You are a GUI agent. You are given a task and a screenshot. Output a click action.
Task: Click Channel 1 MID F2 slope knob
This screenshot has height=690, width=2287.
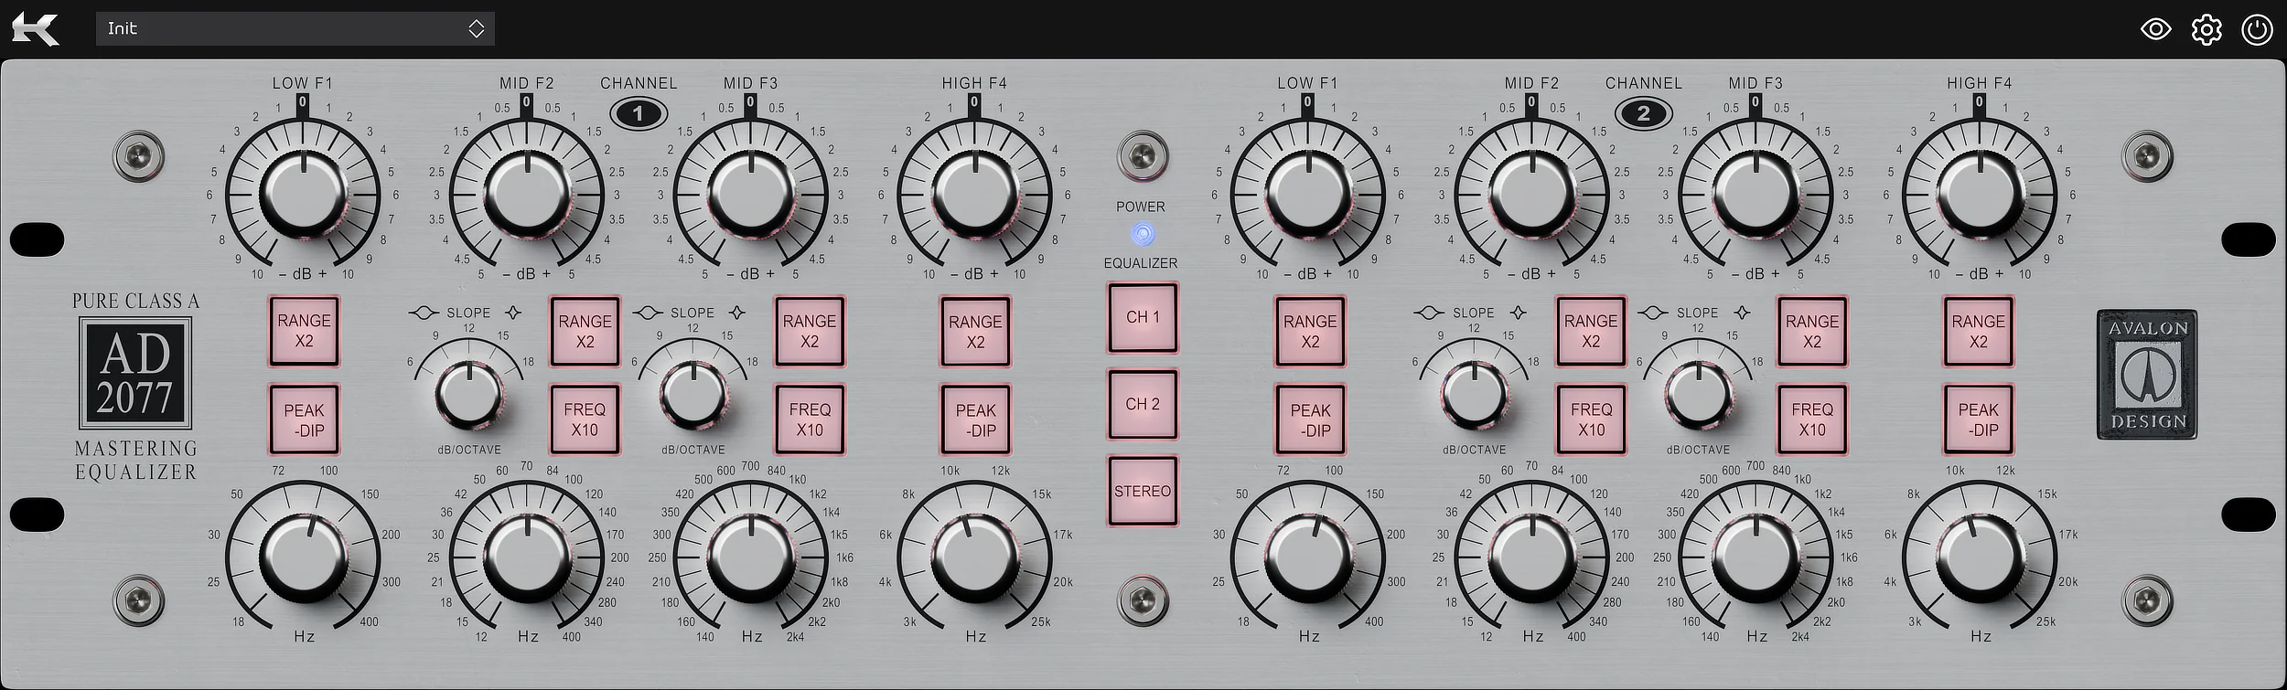click(469, 393)
